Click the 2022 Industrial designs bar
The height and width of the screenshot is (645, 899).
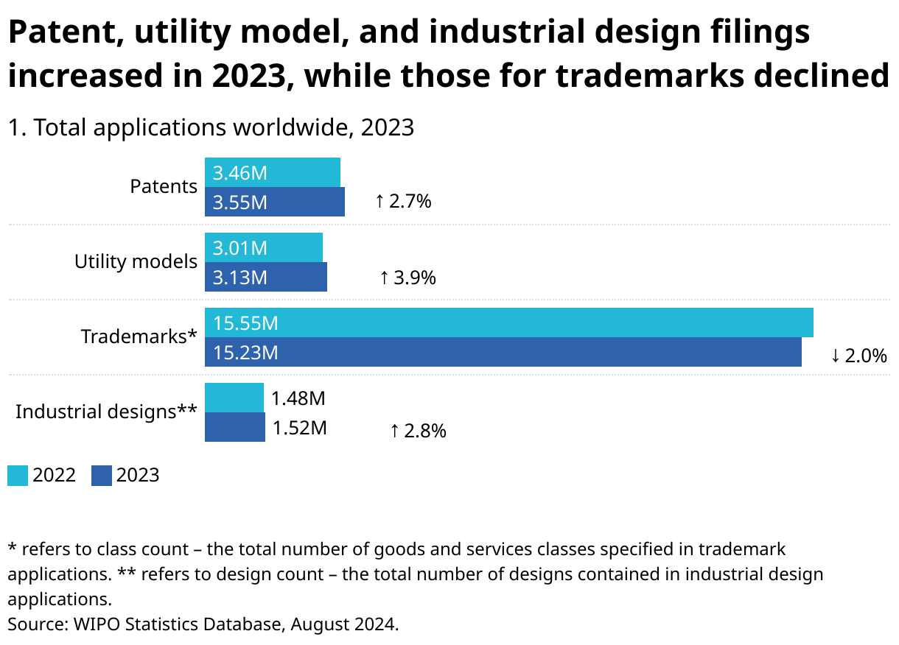[x=234, y=398]
